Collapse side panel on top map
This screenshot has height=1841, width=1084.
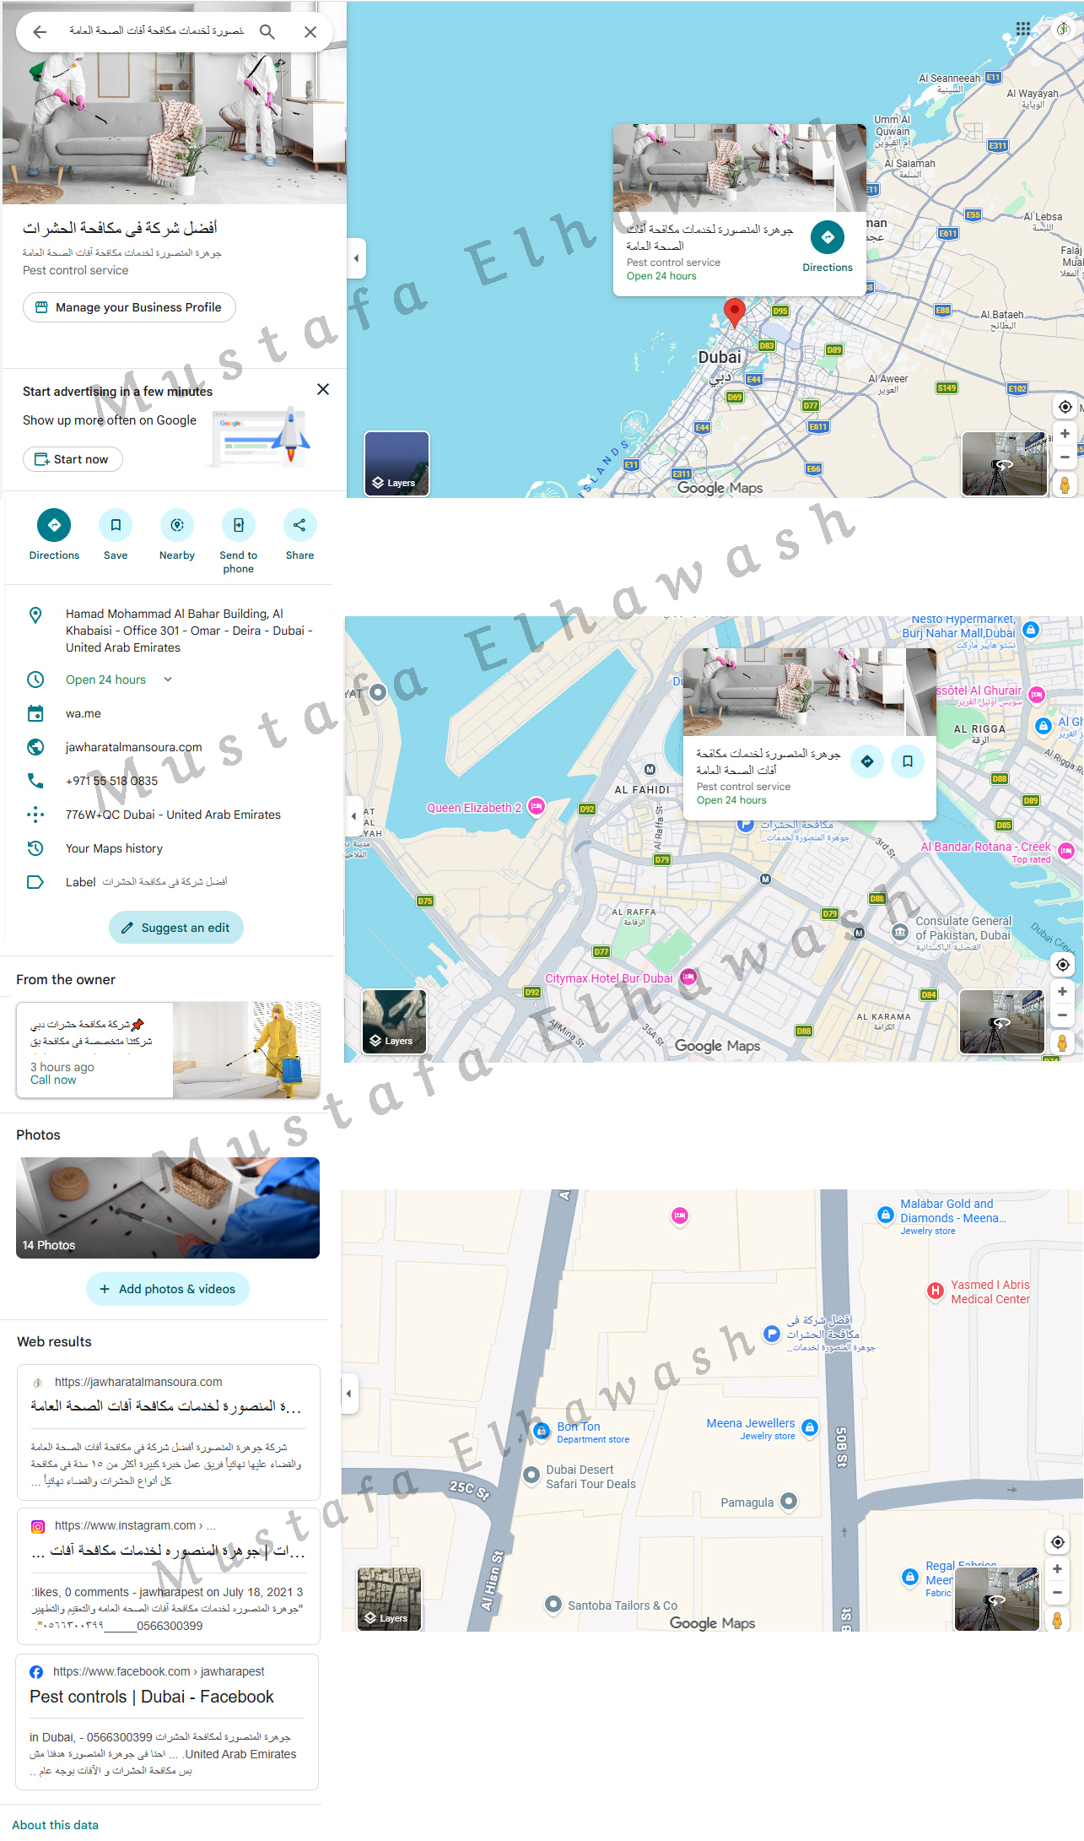click(x=356, y=258)
